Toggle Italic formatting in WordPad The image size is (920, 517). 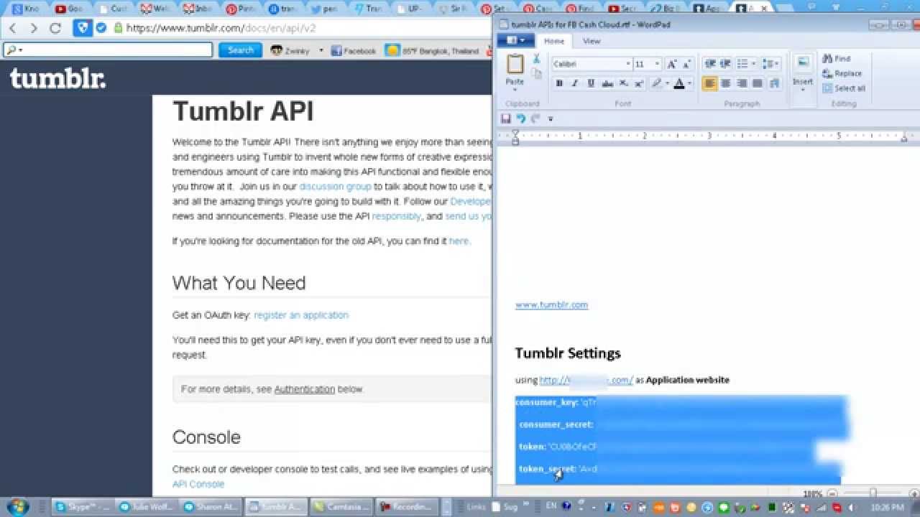[x=574, y=83]
